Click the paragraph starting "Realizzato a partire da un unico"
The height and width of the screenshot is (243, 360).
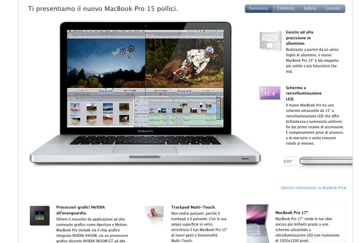(313, 60)
